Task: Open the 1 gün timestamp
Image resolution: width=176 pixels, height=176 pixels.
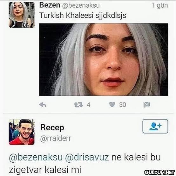Action: pos(160,5)
